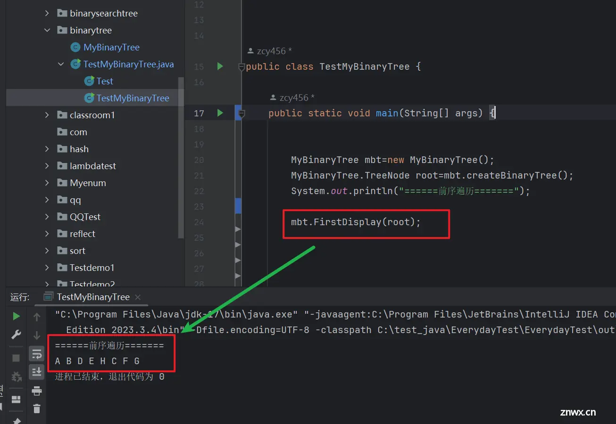616x424 pixels.
Task: Expand the Myenum folder
Action: [x=47, y=183]
